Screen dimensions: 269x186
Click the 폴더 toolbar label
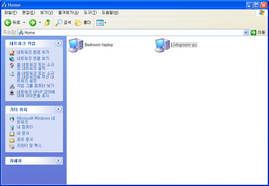[87, 23]
